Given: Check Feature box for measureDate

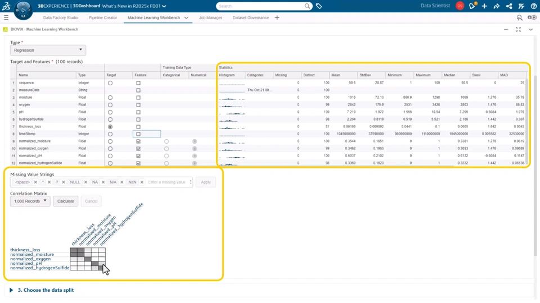Looking at the screenshot, I should point(138,90).
